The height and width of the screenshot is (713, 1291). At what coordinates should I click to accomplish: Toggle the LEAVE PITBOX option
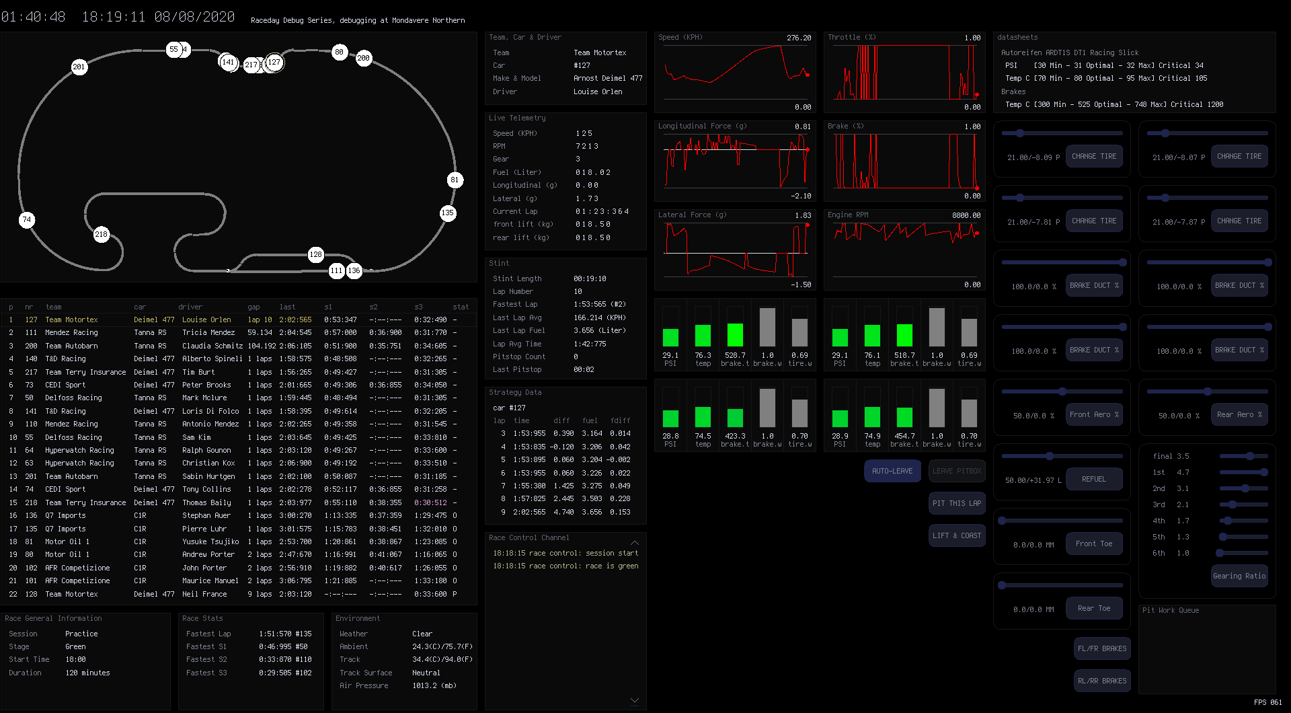(x=957, y=471)
